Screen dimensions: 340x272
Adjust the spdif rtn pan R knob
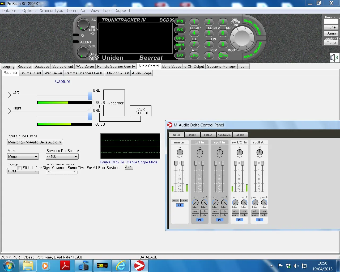(x=264, y=203)
